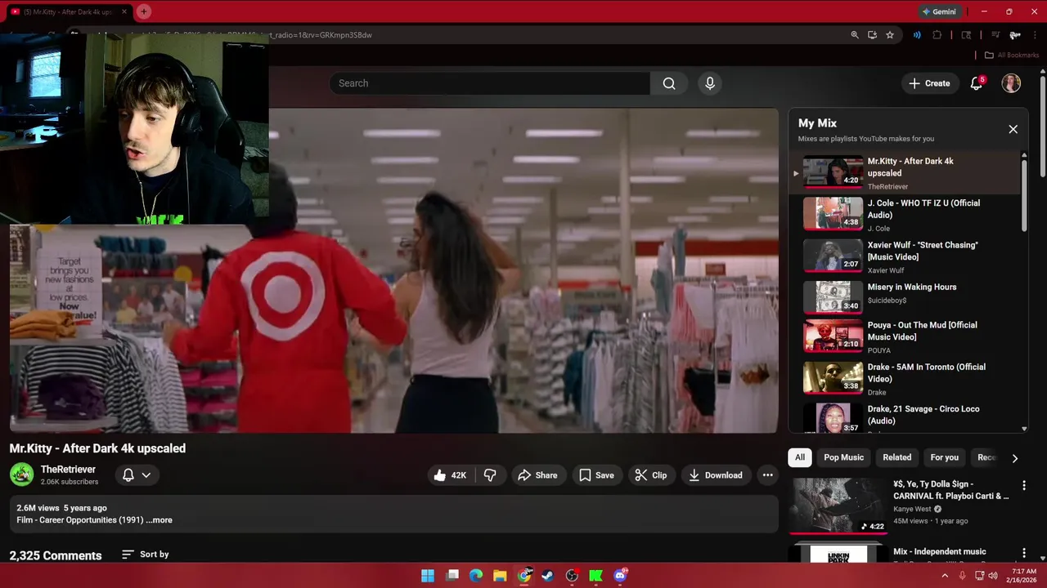This screenshot has width=1047, height=588.
Task: Play Pouya - Out The Mud from mix
Action: [905, 336]
